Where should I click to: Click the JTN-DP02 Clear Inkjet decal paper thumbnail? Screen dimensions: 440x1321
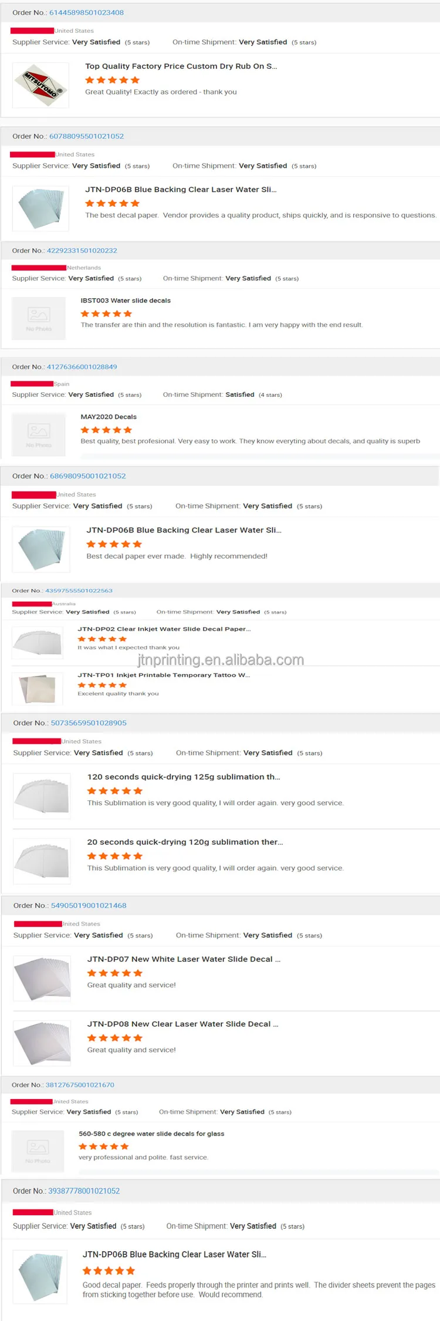38,641
